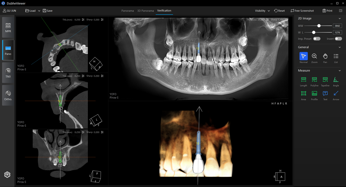Adjust Thk 25.000 in panoramic view

(x=267, y=20)
